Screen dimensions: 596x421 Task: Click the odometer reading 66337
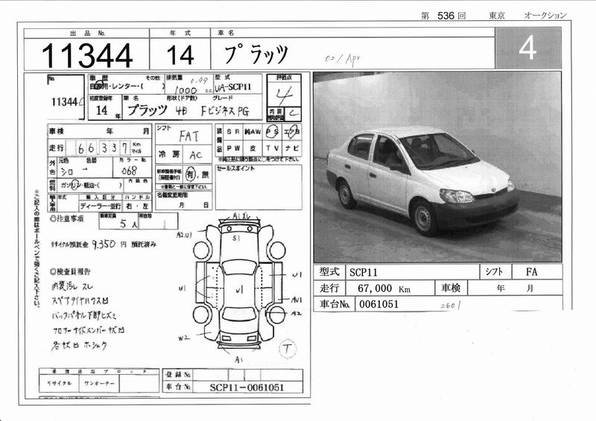pyautogui.click(x=103, y=148)
